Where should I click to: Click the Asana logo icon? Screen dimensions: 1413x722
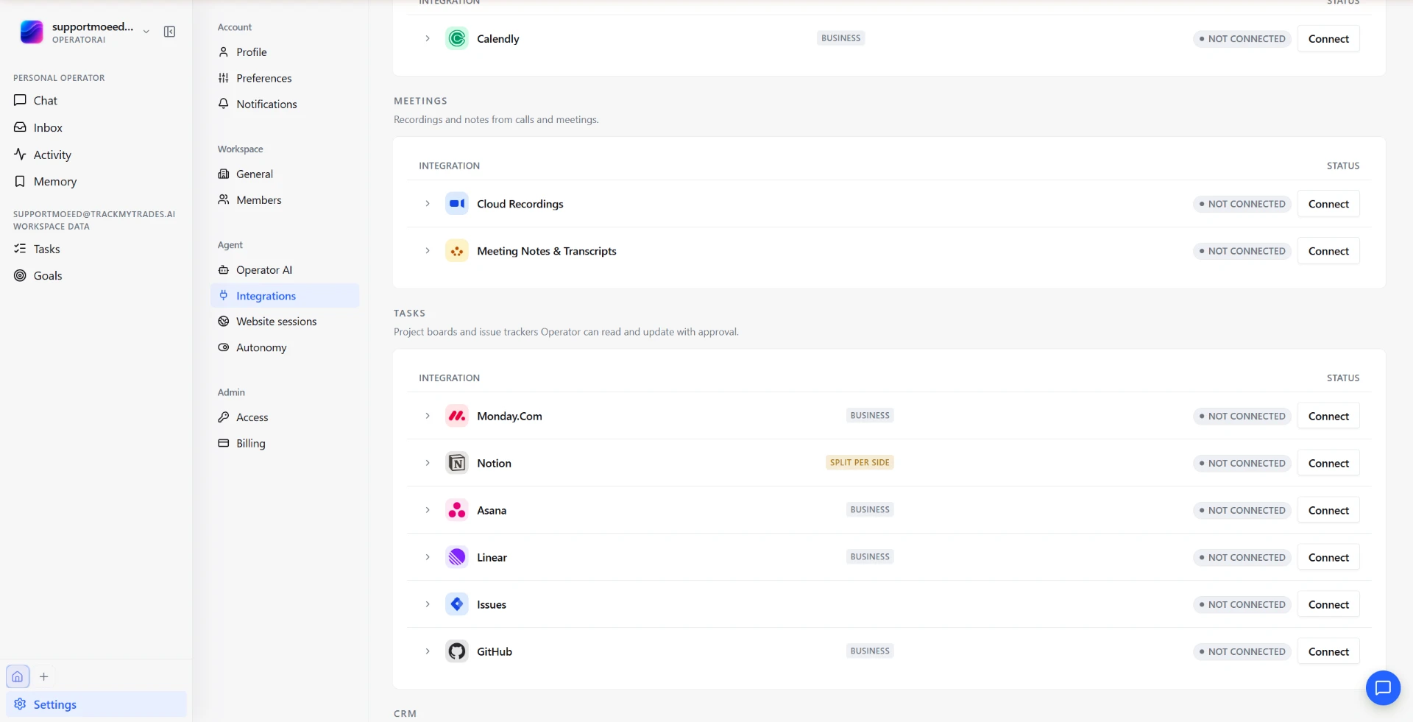click(x=457, y=510)
